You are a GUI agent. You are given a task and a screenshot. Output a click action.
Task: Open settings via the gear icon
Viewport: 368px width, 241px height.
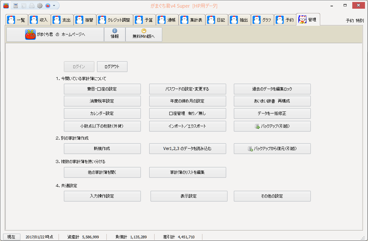(40, 6)
